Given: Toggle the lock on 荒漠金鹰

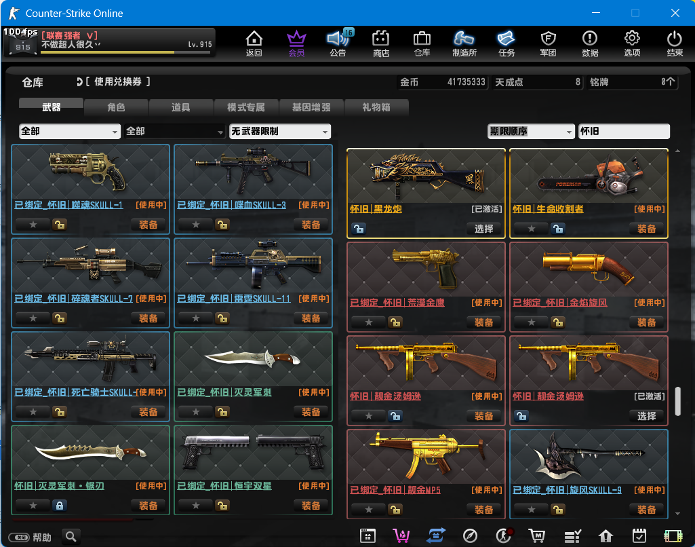Looking at the screenshot, I should pos(395,322).
